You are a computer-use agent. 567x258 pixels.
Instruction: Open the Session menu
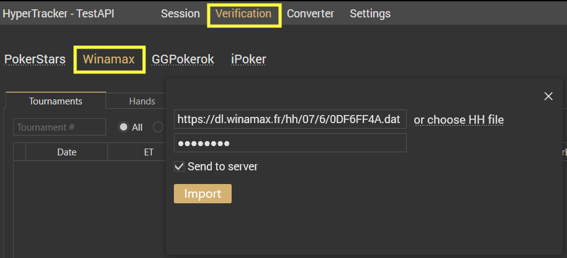click(x=180, y=14)
